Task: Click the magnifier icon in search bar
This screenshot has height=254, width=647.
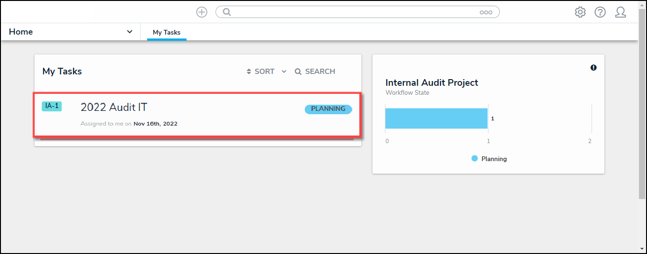Action: (227, 12)
